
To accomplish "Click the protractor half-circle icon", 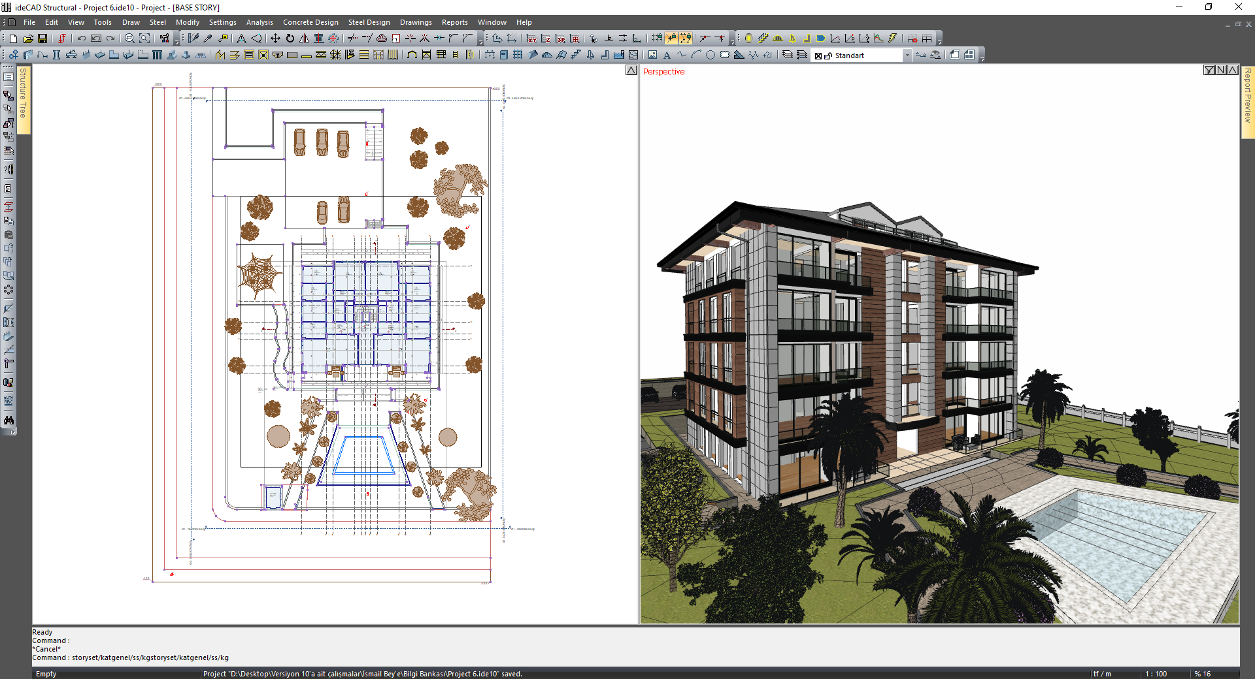I will click(x=777, y=39).
